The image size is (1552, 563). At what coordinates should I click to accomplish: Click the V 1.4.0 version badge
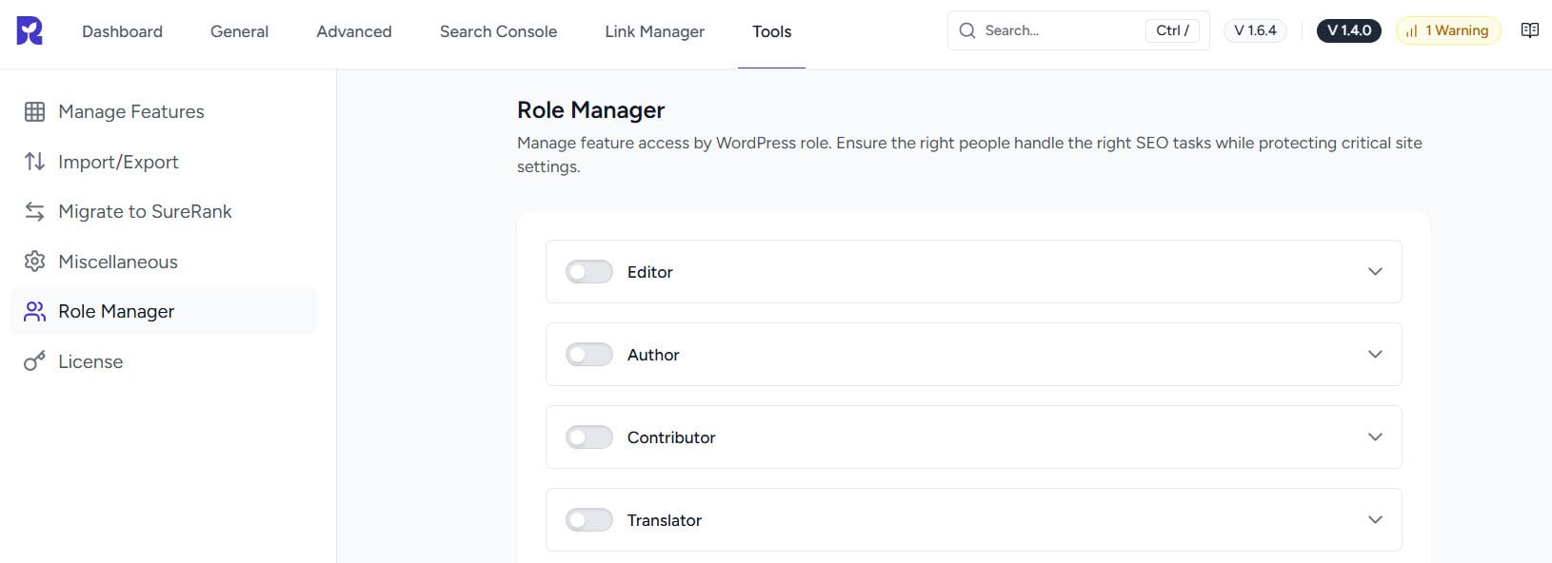1348,30
